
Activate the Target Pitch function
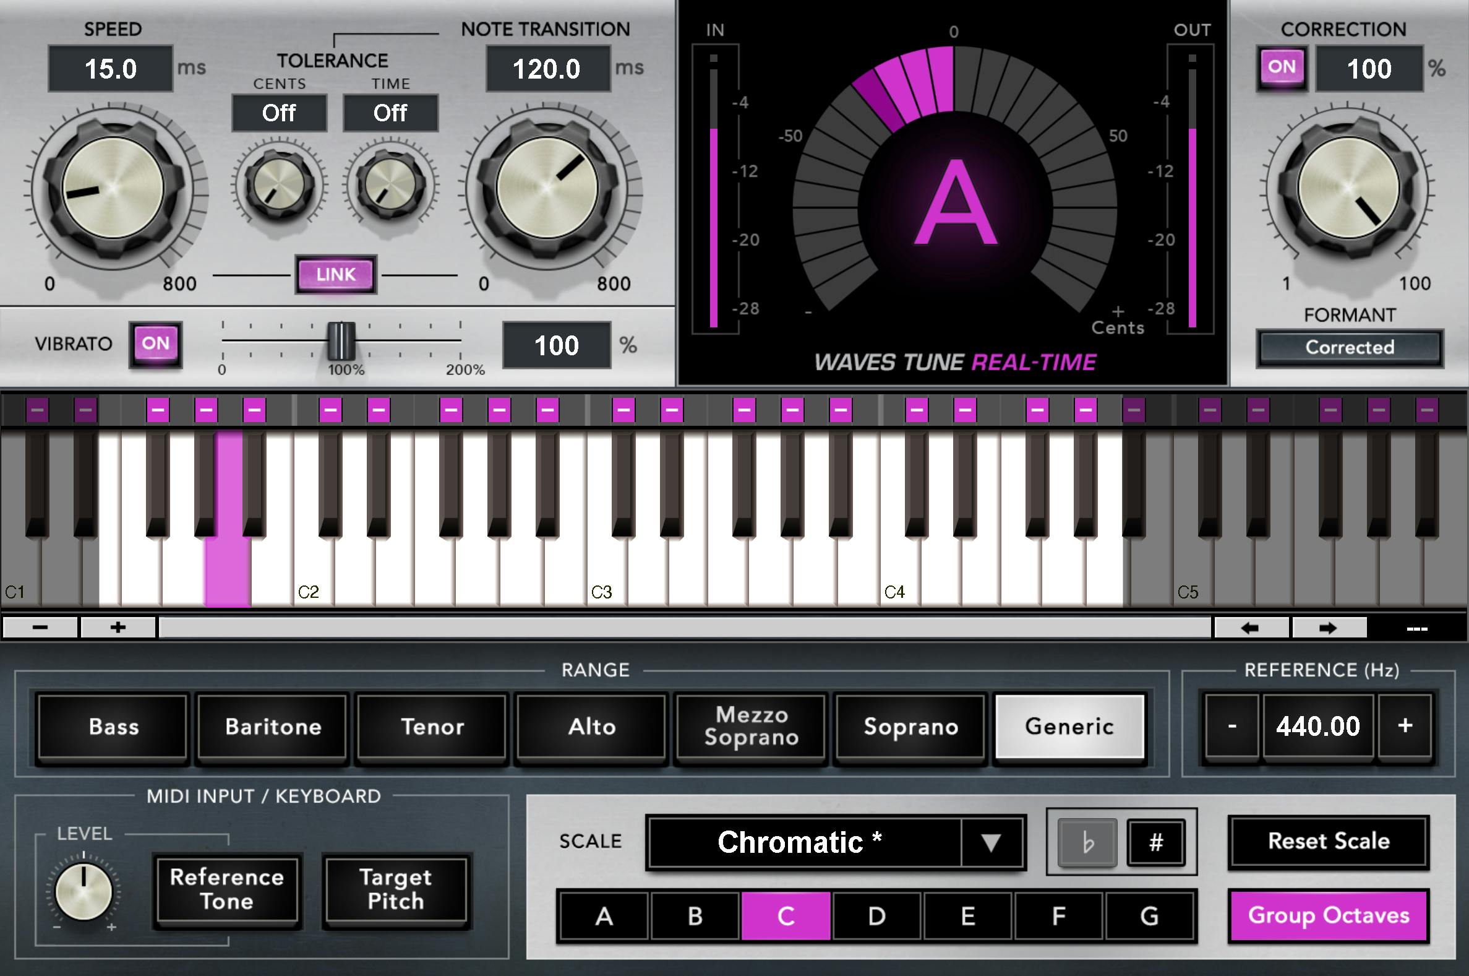pos(396,890)
